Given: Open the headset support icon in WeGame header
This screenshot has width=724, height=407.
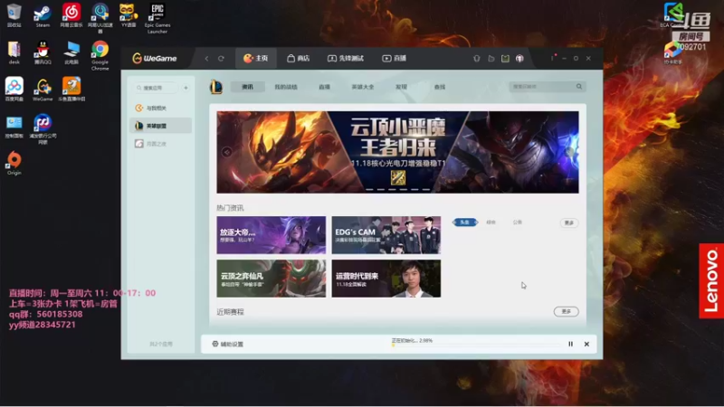Looking at the screenshot, I should (x=477, y=59).
